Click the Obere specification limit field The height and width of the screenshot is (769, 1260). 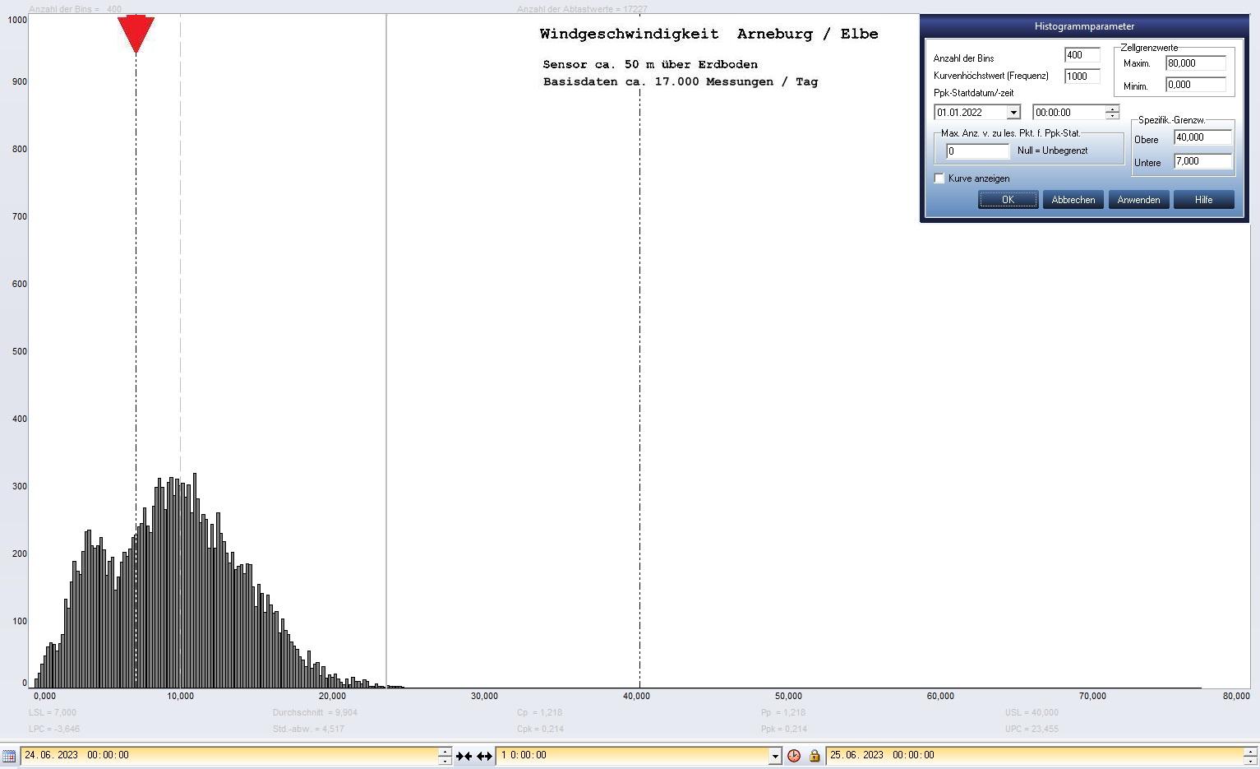[1202, 137]
